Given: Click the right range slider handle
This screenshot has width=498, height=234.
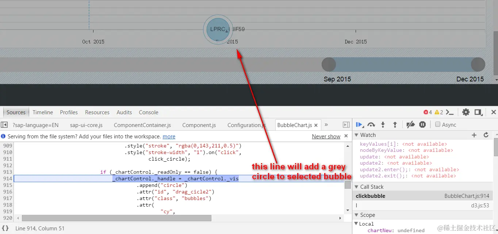Looking at the screenshot, I should tap(478, 65).
